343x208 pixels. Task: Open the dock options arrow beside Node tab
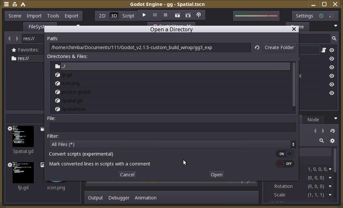click(x=336, y=118)
